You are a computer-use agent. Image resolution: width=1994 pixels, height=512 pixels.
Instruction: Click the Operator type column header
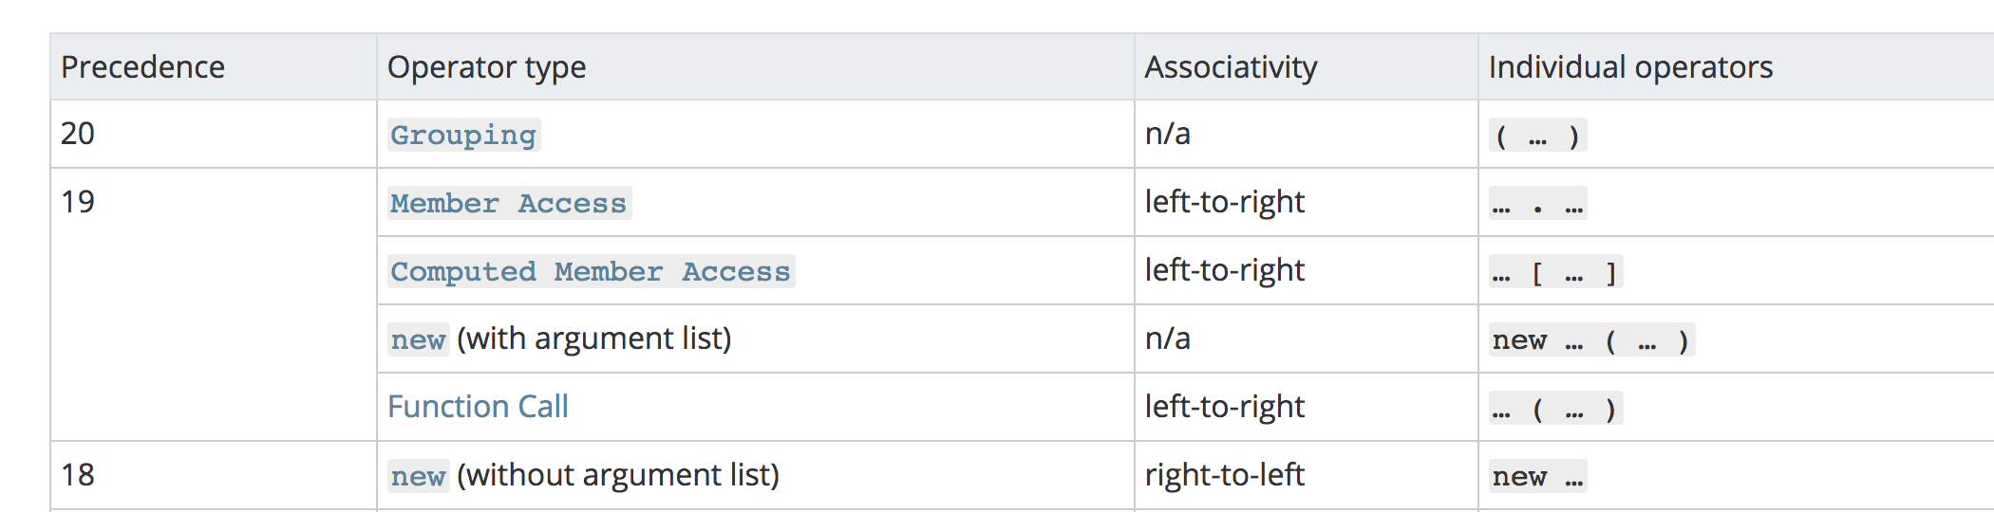tap(486, 67)
